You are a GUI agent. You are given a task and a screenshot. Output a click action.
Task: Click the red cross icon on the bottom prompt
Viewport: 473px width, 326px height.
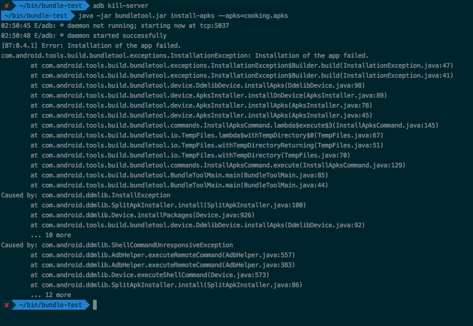tap(6, 304)
